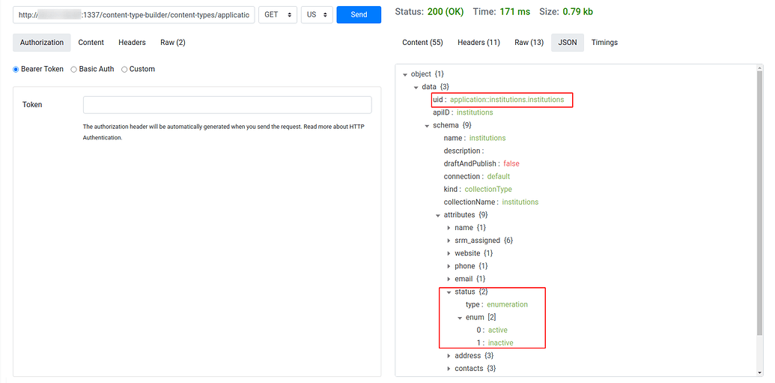The height and width of the screenshot is (383, 775).
Task: Expand the srm_assigned {6} node
Action: (449, 241)
